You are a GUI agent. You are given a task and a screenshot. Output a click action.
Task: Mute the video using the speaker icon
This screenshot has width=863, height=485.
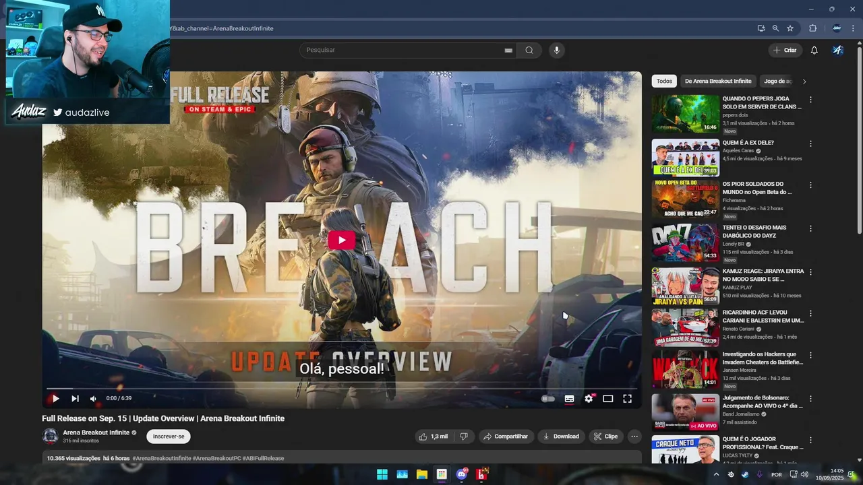[x=93, y=399]
